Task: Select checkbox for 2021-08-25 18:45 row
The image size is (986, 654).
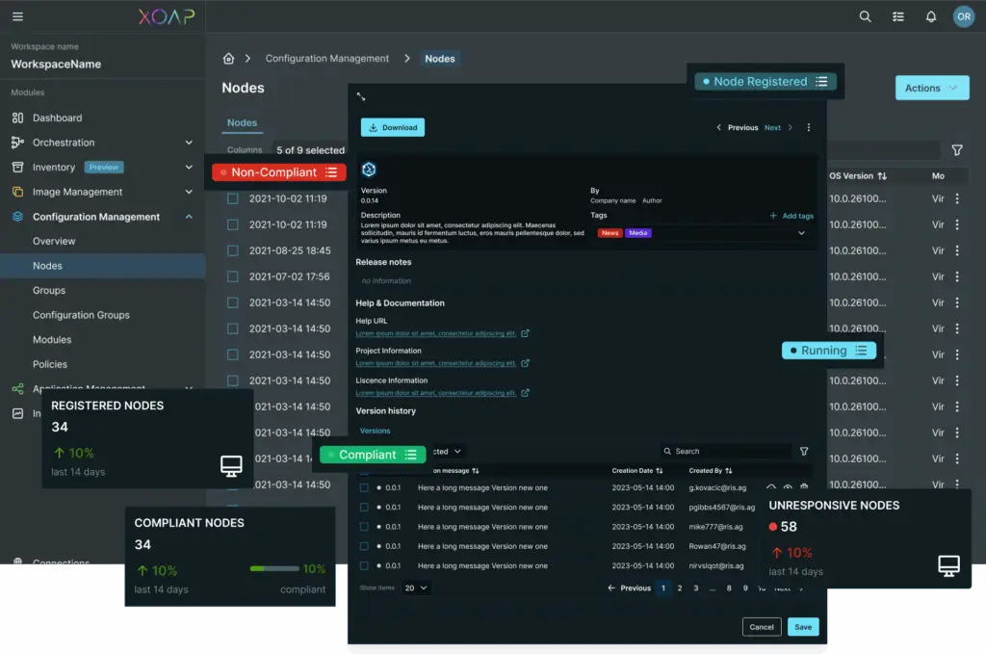Action: point(232,250)
